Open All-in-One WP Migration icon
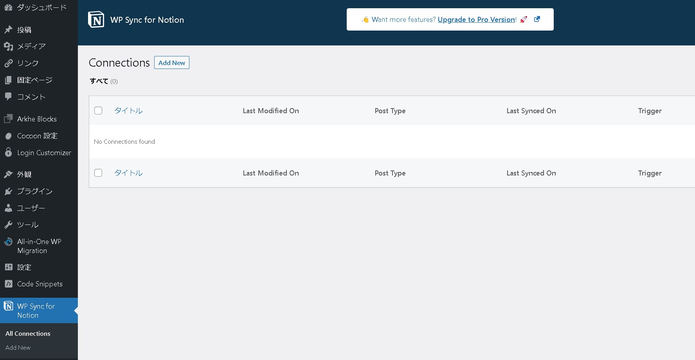Image resolution: width=695 pixels, height=360 pixels. [x=8, y=242]
